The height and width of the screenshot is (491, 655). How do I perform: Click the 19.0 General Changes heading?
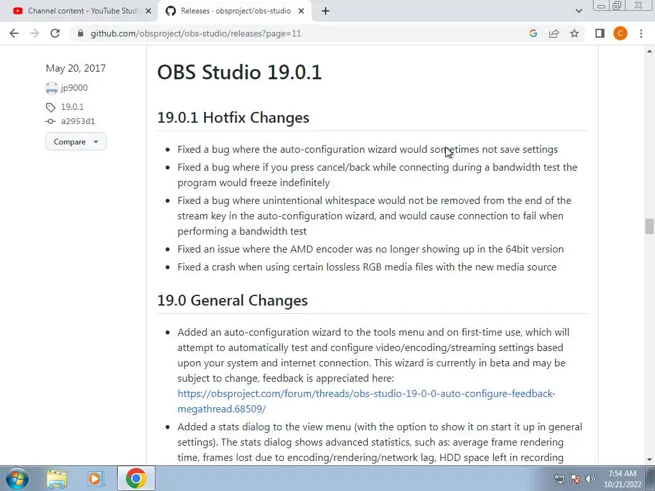(232, 300)
